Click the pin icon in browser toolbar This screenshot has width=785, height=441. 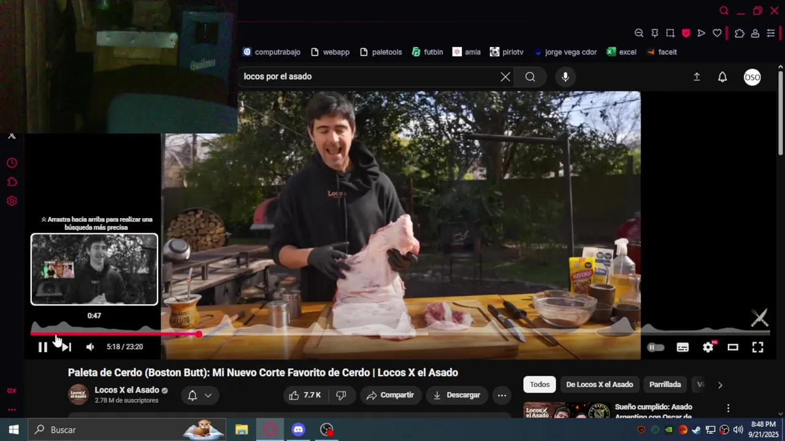(655, 33)
